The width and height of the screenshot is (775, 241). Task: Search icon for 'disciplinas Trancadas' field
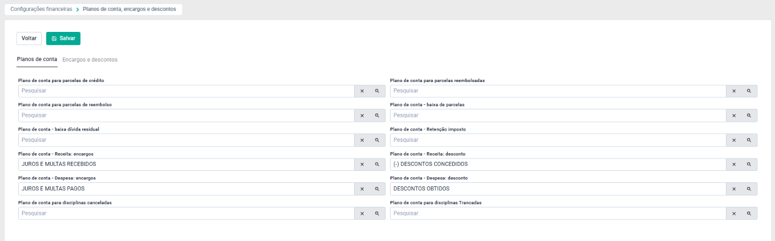749,214
